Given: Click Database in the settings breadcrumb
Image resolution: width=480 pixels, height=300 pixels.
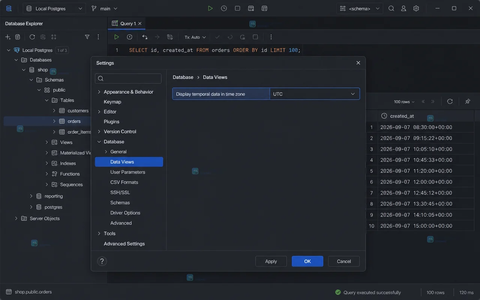Looking at the screenshot, I should 183,77.
